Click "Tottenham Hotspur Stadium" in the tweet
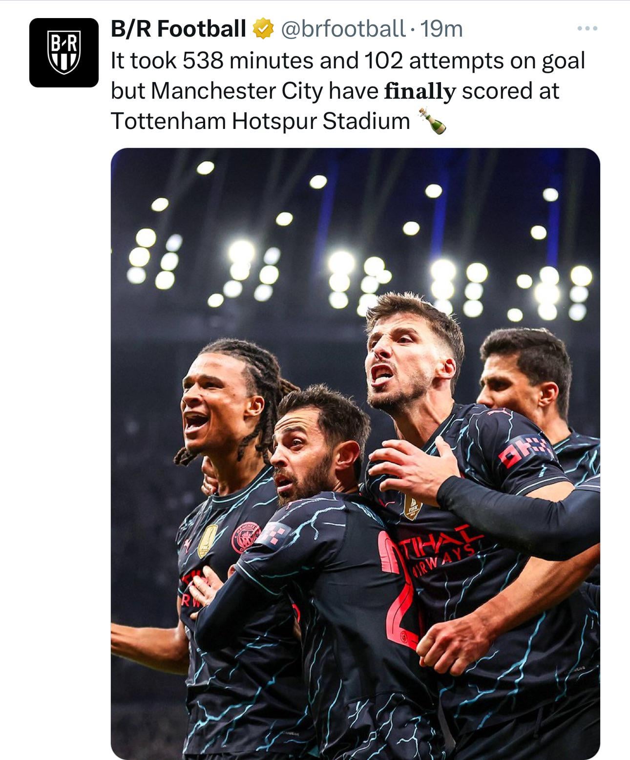The height and width of the screenshot is (760, 630). tap(260, 121)
